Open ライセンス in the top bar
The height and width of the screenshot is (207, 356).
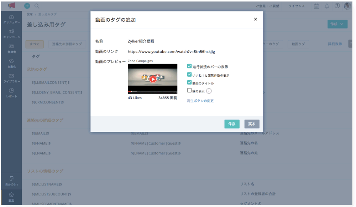pyautogui.click(x=297, y=6)
